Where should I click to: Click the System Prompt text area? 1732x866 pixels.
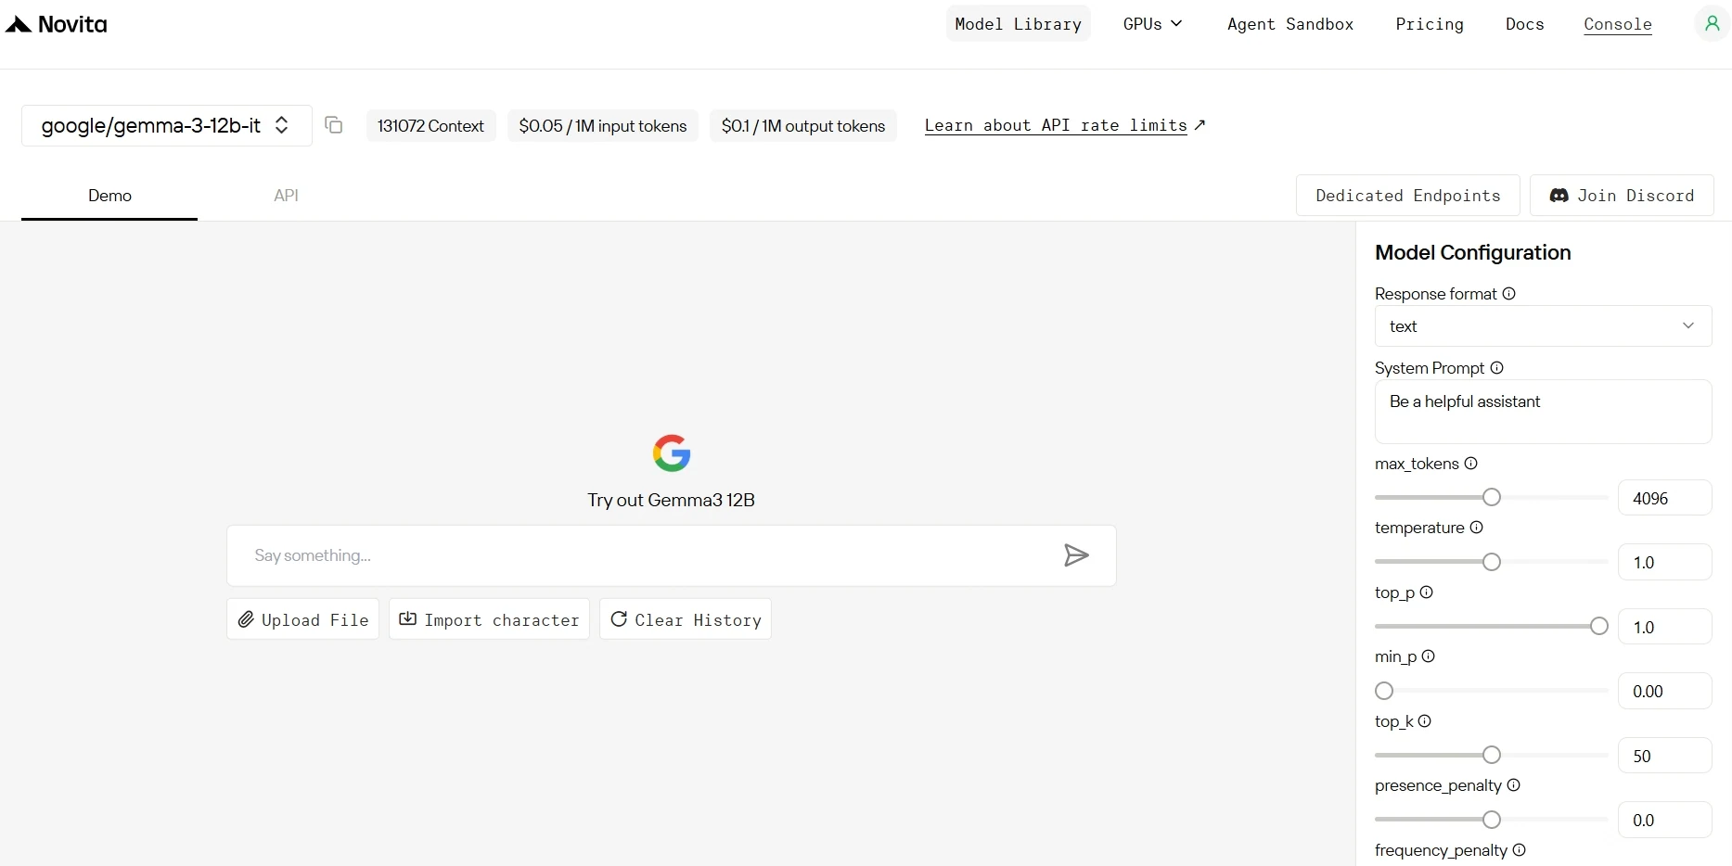[x=1543, y=412]
